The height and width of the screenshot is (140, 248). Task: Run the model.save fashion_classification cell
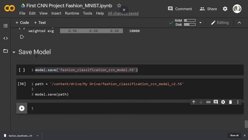[22, 70]
